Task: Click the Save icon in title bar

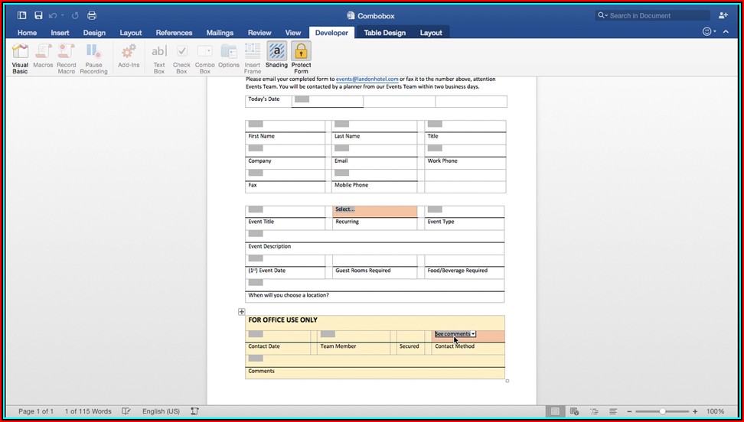Action: pyautogui.click(x=38, y=15)
